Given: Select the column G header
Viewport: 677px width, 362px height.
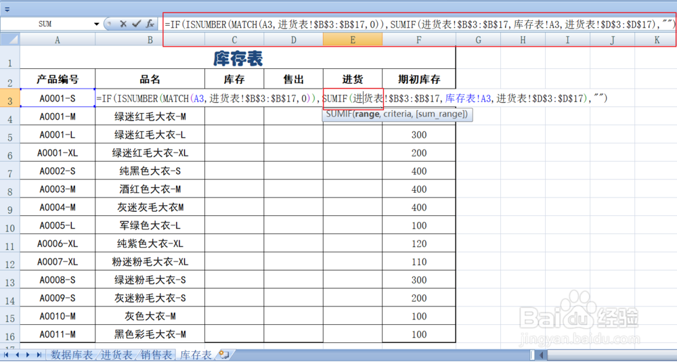Looking at the screenshot, I should coord(478,40).
